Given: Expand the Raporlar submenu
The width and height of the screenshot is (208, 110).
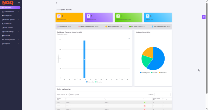Looking at the screenshot, I should pyautogui.click(x=7, y=43).
